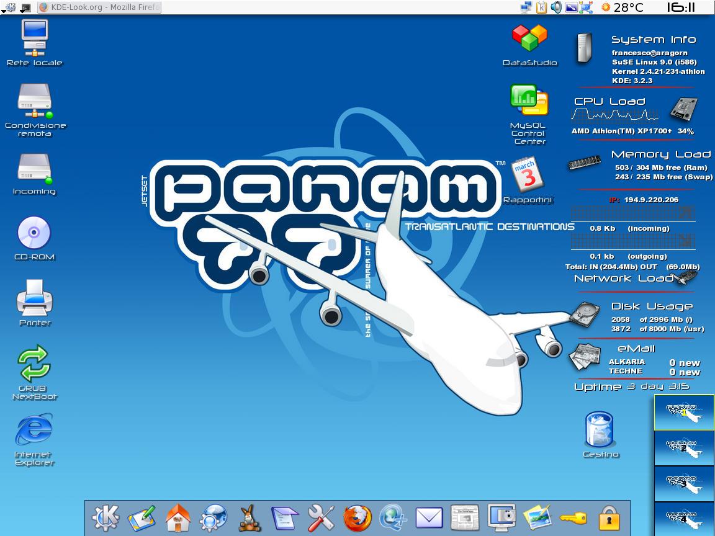Click the TECHNE 0 new mail row
This screenshot has height=536, width=715.
tap(654, 372)
